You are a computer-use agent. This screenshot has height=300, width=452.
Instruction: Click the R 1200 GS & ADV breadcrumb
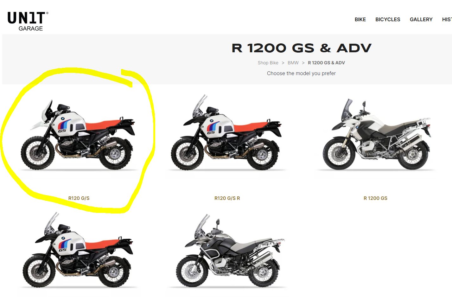tap(326, 63)
